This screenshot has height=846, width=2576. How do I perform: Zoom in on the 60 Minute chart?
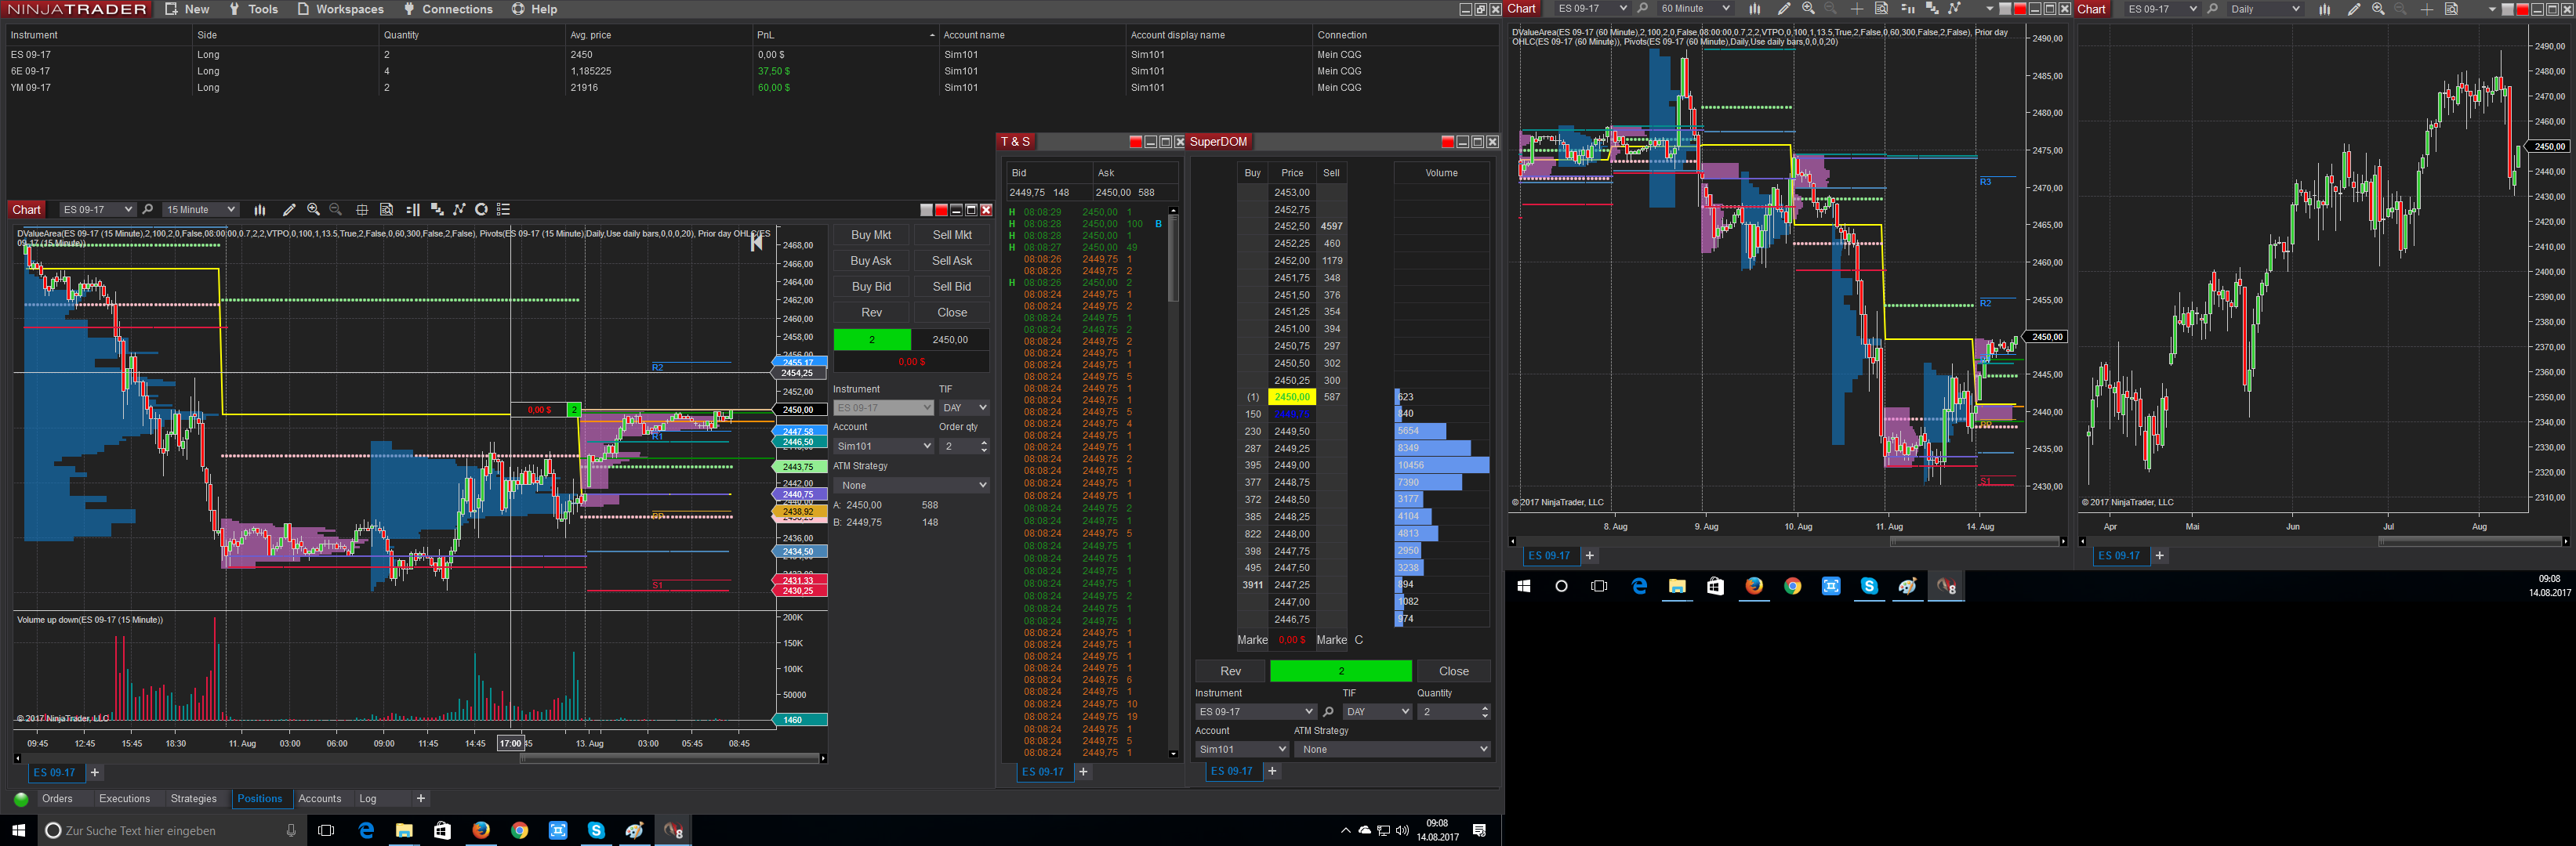1808,9
